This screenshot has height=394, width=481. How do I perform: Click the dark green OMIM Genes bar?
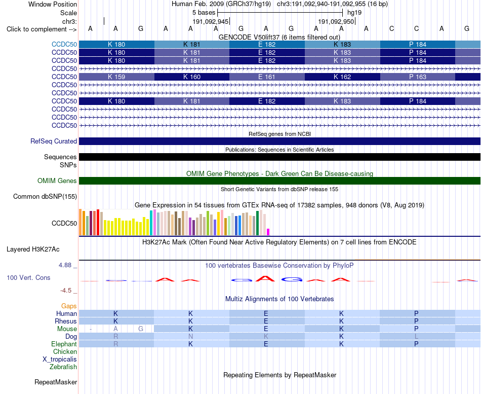click(279, 181)
